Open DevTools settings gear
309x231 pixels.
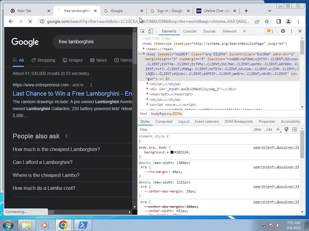click(283, 31)
